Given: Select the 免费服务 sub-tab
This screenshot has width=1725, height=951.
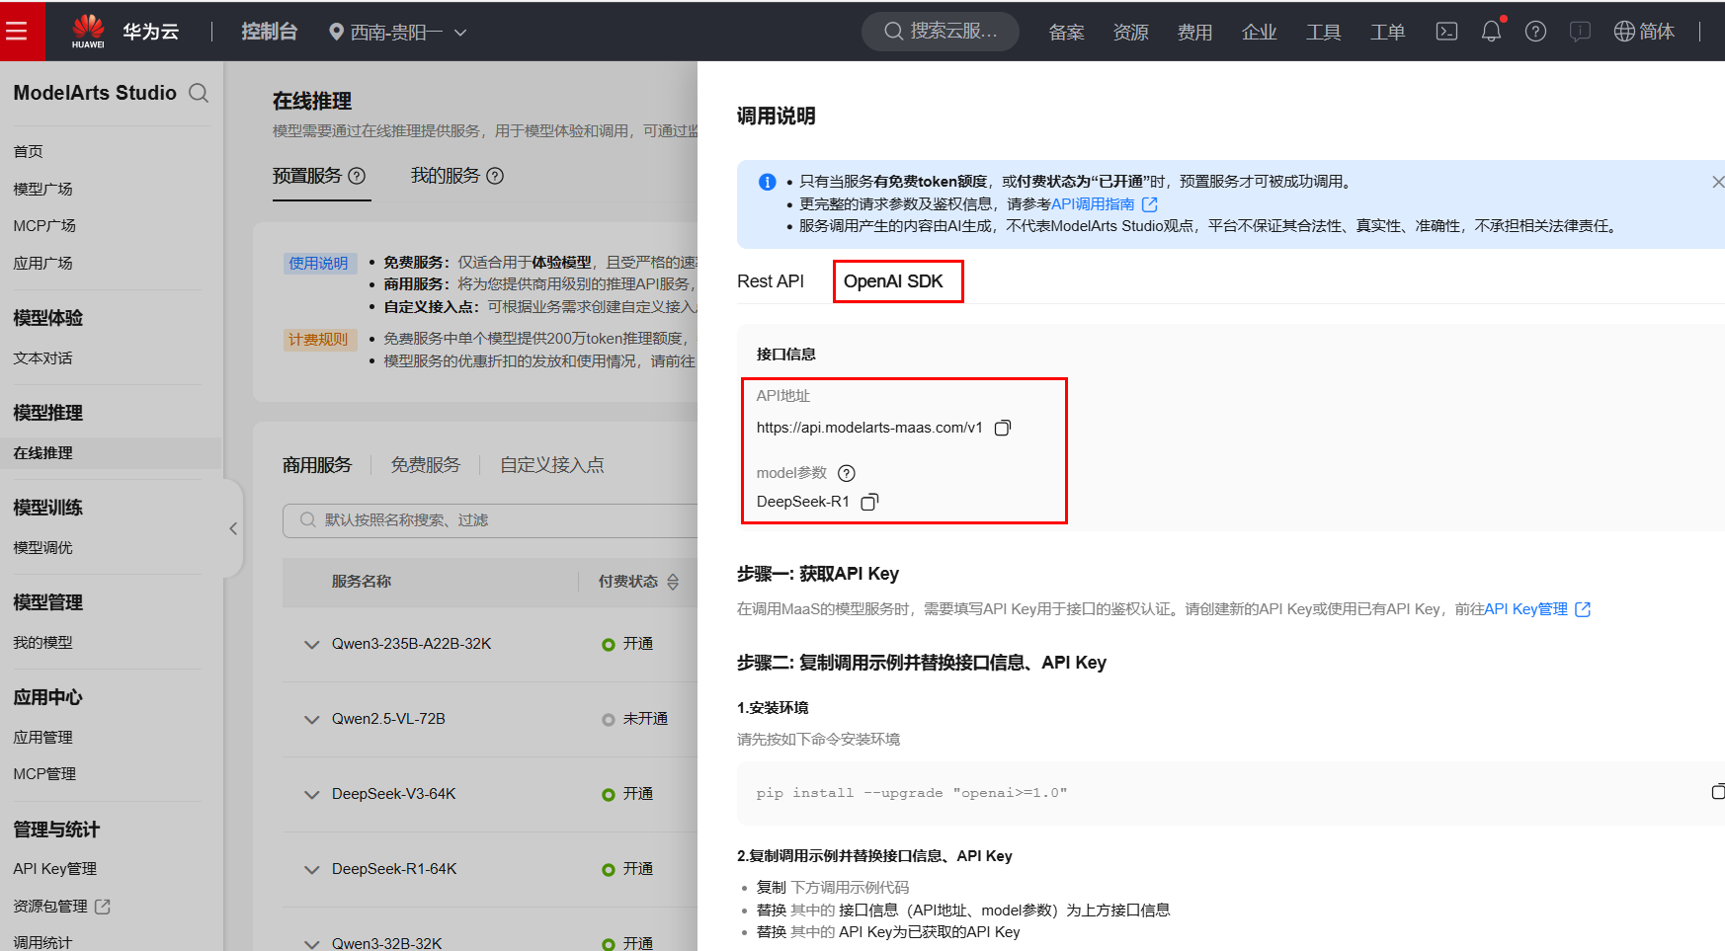Looking at the screenshot, I should click(x=426, y=465).
